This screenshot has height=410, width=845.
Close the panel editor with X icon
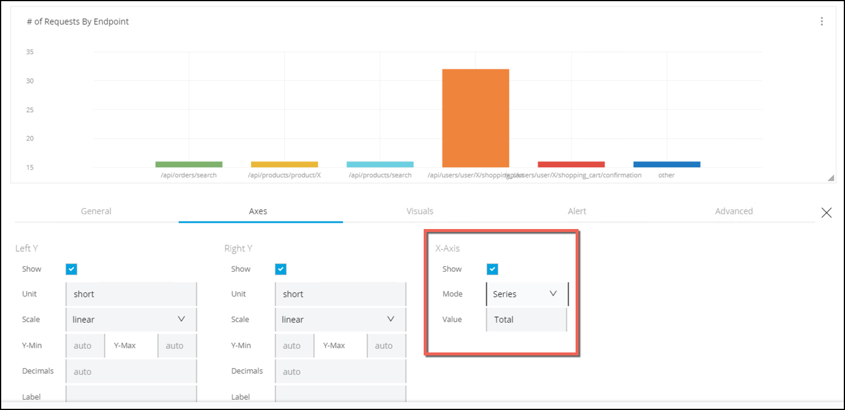point(826,212)
